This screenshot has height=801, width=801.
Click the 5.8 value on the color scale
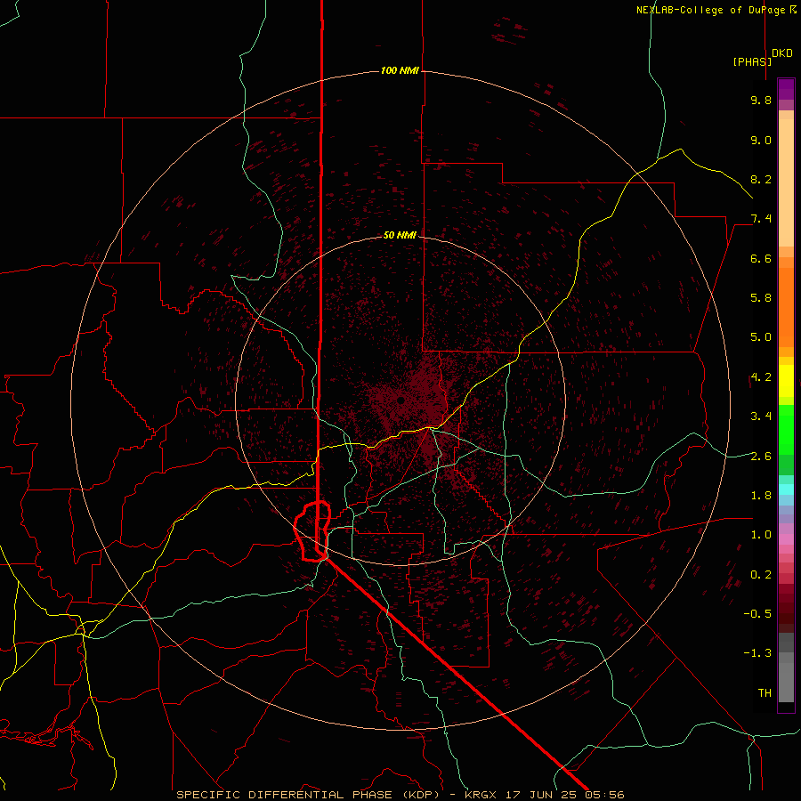761,298
